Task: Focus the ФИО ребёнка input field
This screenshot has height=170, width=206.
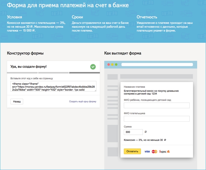Action: click(157, 105)
